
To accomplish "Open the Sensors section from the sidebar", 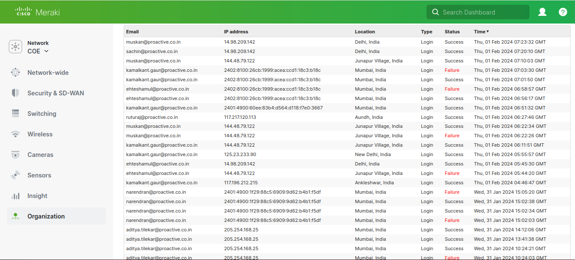I will pyautogui.click(x=15, y=175).
